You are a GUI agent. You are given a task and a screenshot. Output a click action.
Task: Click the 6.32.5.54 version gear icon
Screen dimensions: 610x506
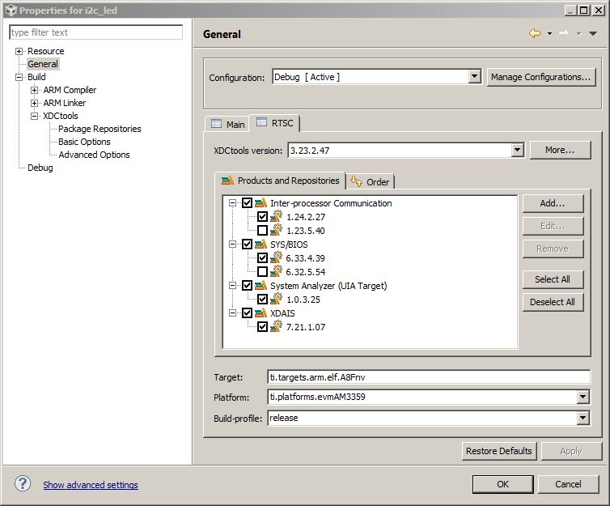pos(276,271)
